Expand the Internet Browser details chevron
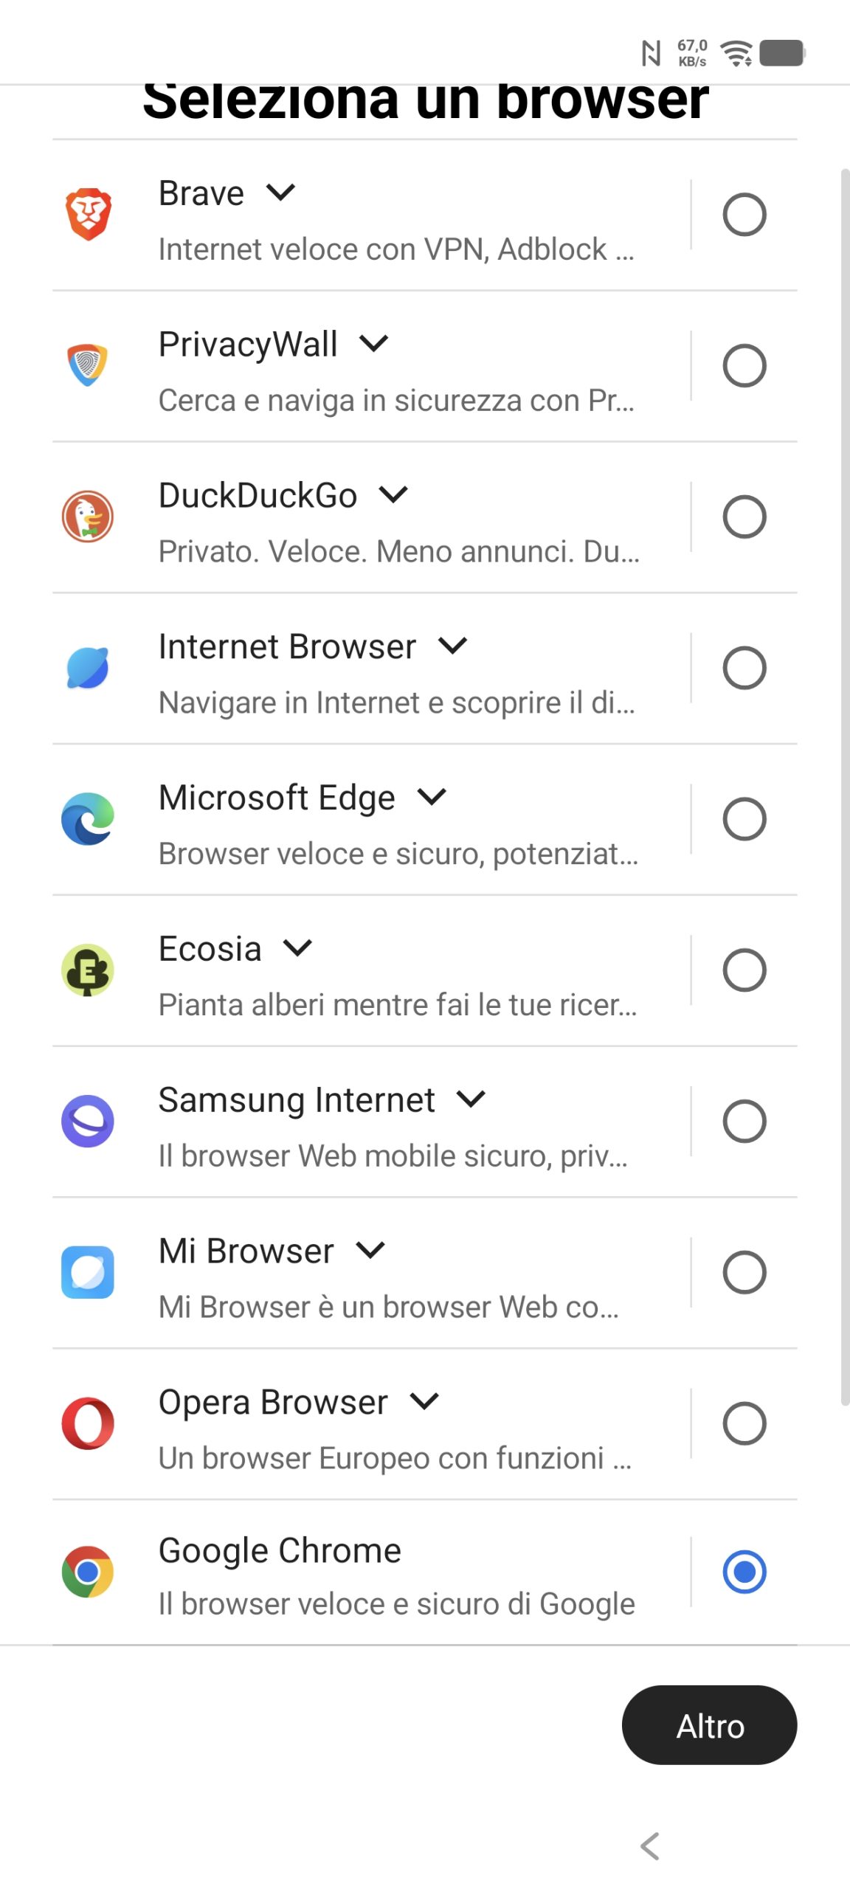850x1889 pixels. pyautogui.click(x=452, y=646)
